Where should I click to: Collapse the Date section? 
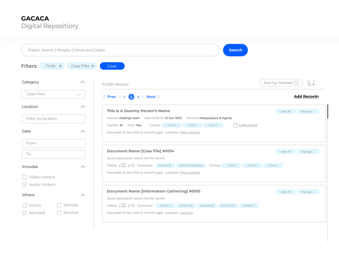point(83,131)
